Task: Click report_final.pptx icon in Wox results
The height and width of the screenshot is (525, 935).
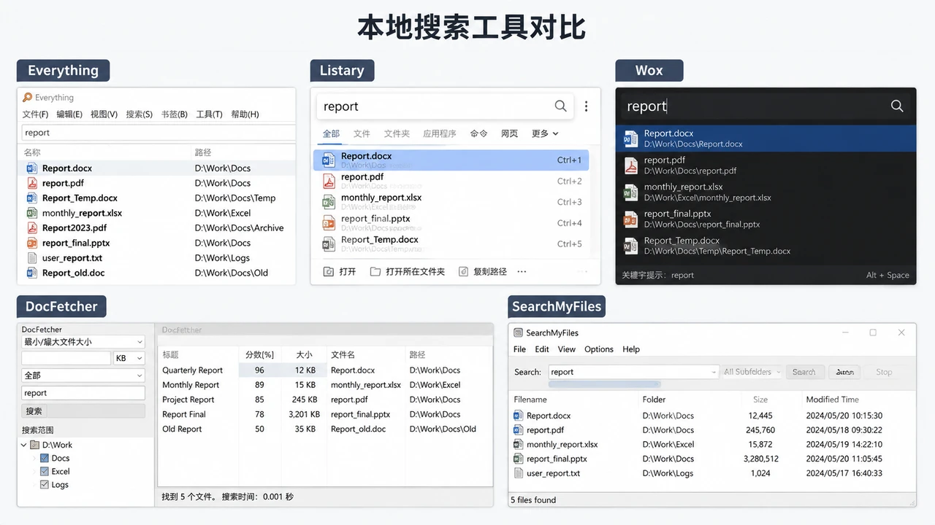Action: tap(630, 219)
